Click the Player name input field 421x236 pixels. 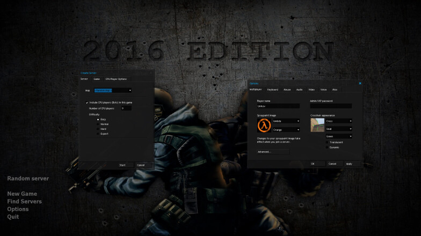pyautogui.click(x=278, y=106)
